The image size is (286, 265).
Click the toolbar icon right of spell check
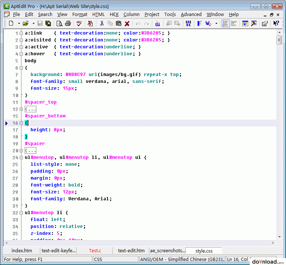90,23
